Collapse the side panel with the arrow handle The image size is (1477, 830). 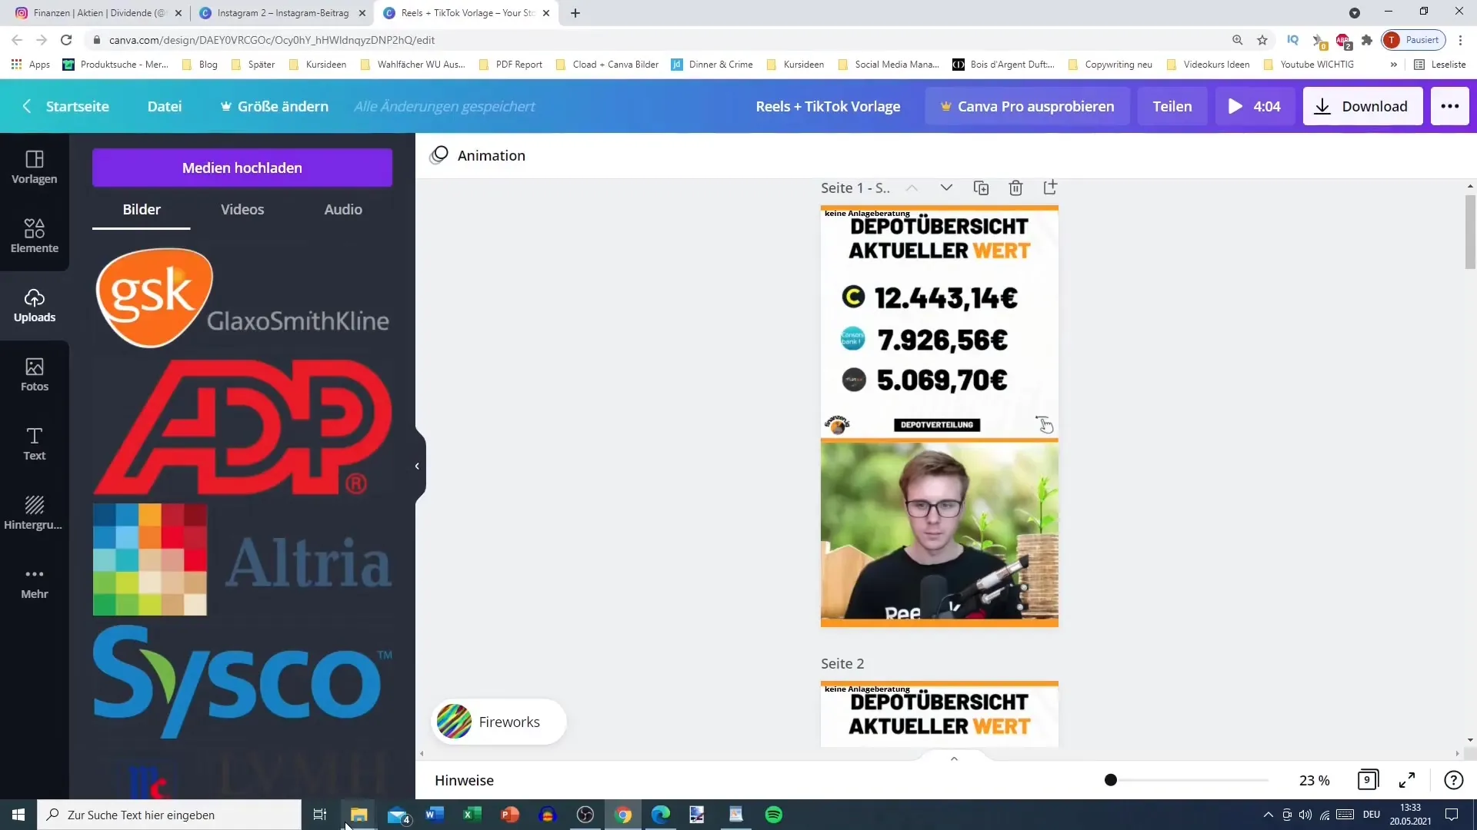tap(417, 466)
